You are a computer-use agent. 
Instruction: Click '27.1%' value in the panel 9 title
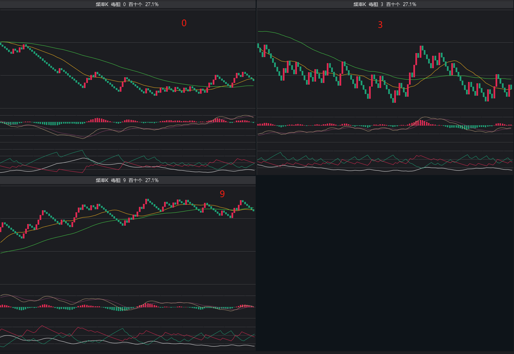pyautogui.click(x=152, y=180)
